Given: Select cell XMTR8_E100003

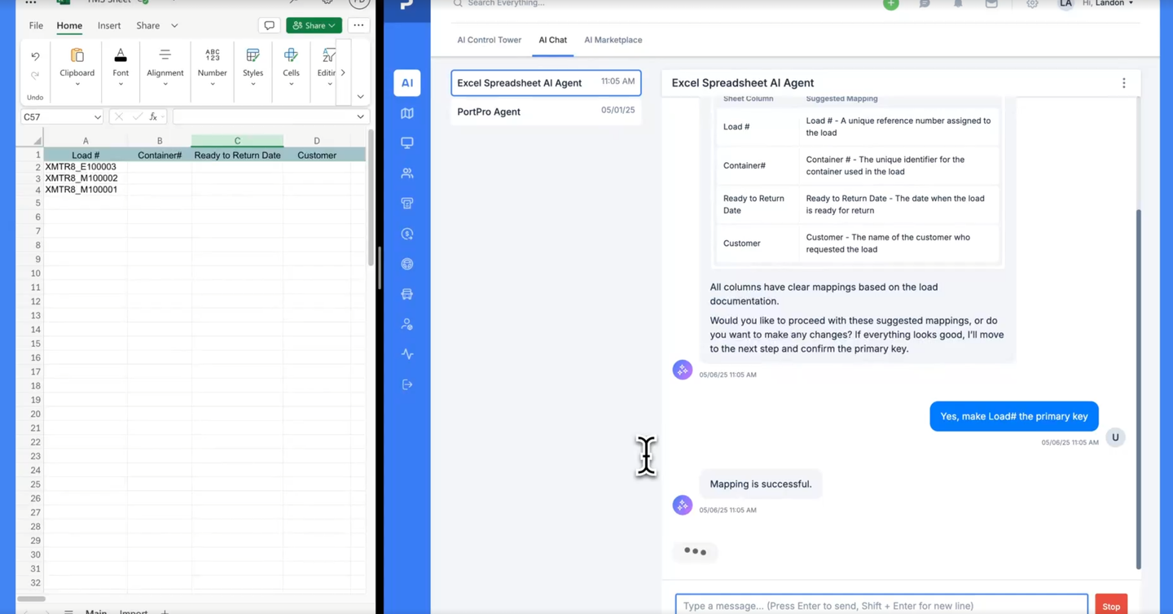Looking at the screenshot, I should pyautogui.click(x=86, y=167).
